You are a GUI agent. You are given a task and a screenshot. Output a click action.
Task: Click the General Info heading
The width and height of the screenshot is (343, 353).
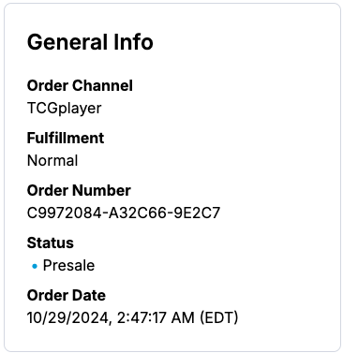pos(90,42)
